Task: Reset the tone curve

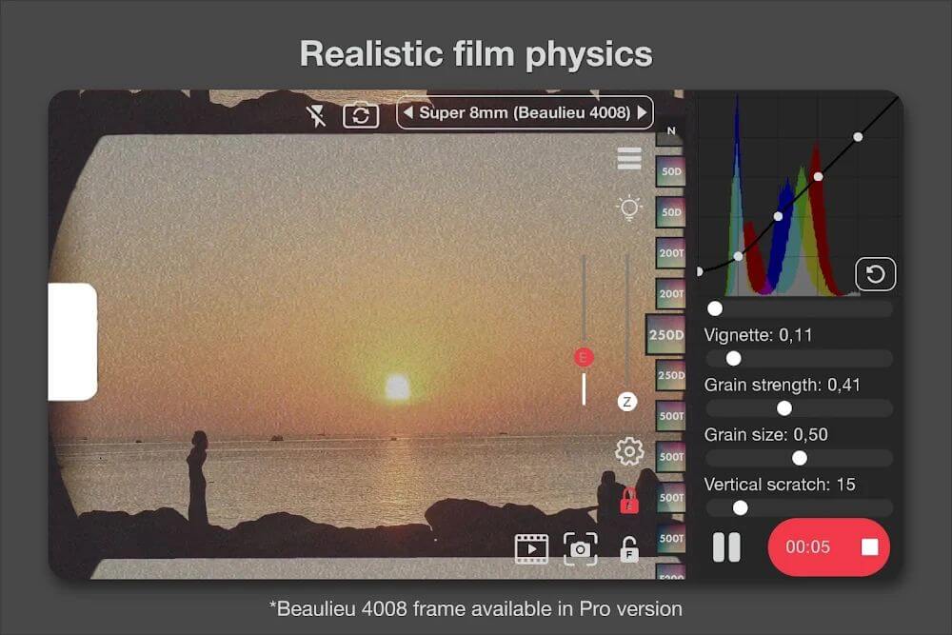Action: (x=875, y=274)
